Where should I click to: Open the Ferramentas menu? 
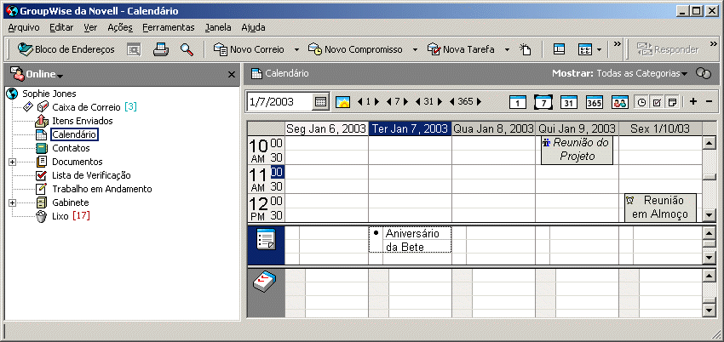169,27
